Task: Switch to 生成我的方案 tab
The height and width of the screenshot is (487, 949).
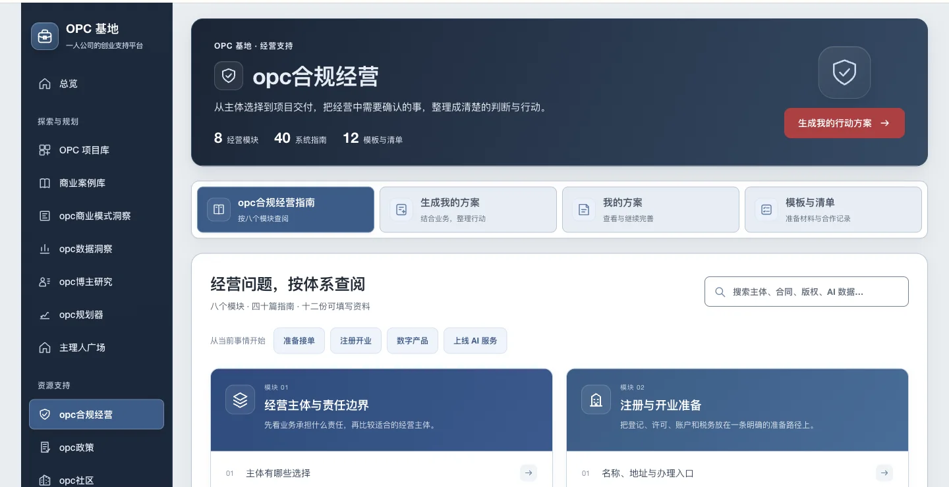Action: (468, 209)
